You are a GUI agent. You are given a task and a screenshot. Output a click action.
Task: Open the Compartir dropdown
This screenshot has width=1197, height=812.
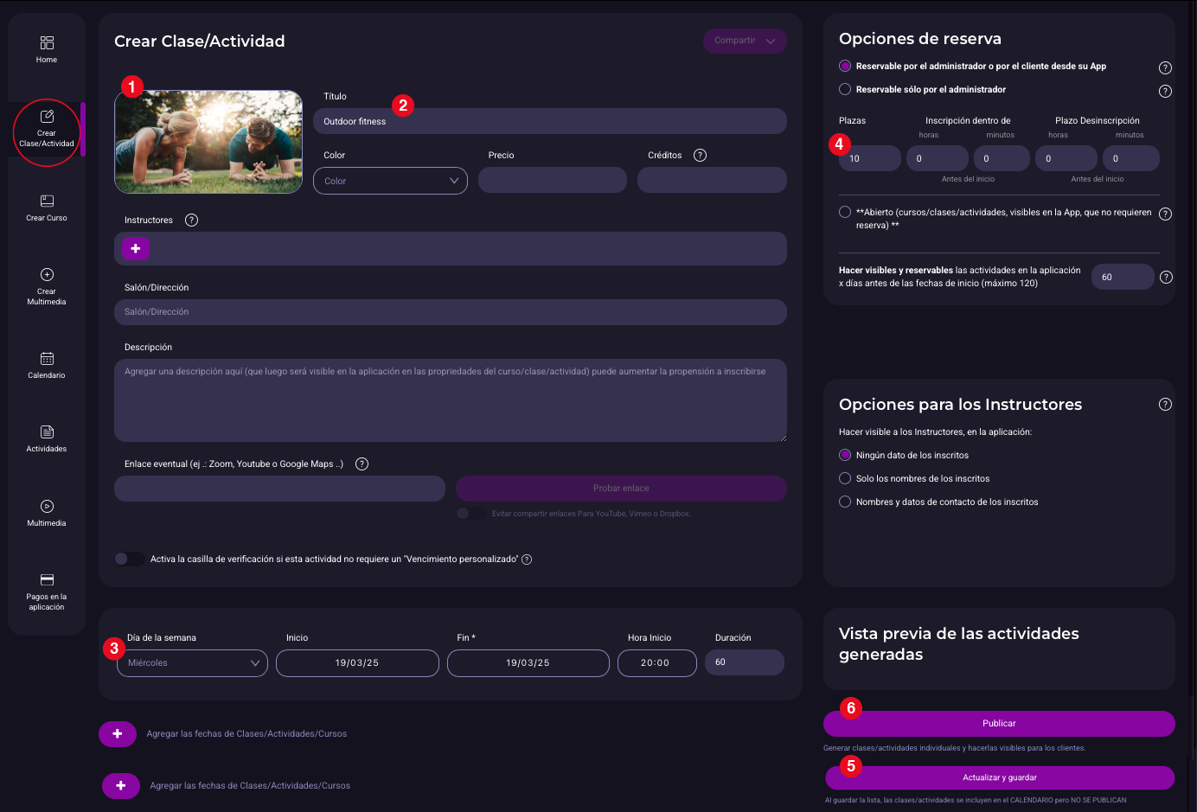[x=744, y=41]
